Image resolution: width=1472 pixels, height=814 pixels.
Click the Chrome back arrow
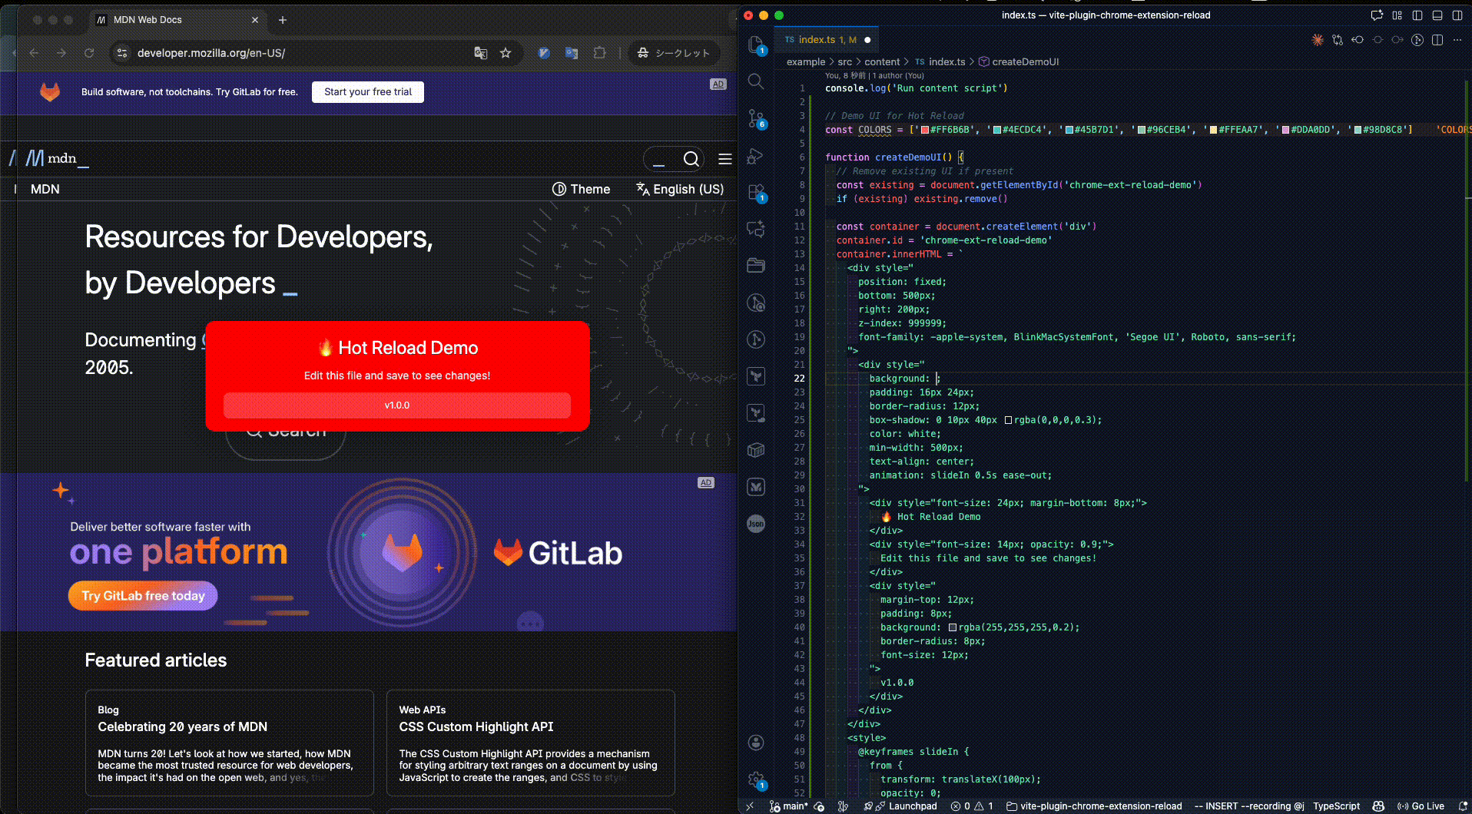[34, 53]
